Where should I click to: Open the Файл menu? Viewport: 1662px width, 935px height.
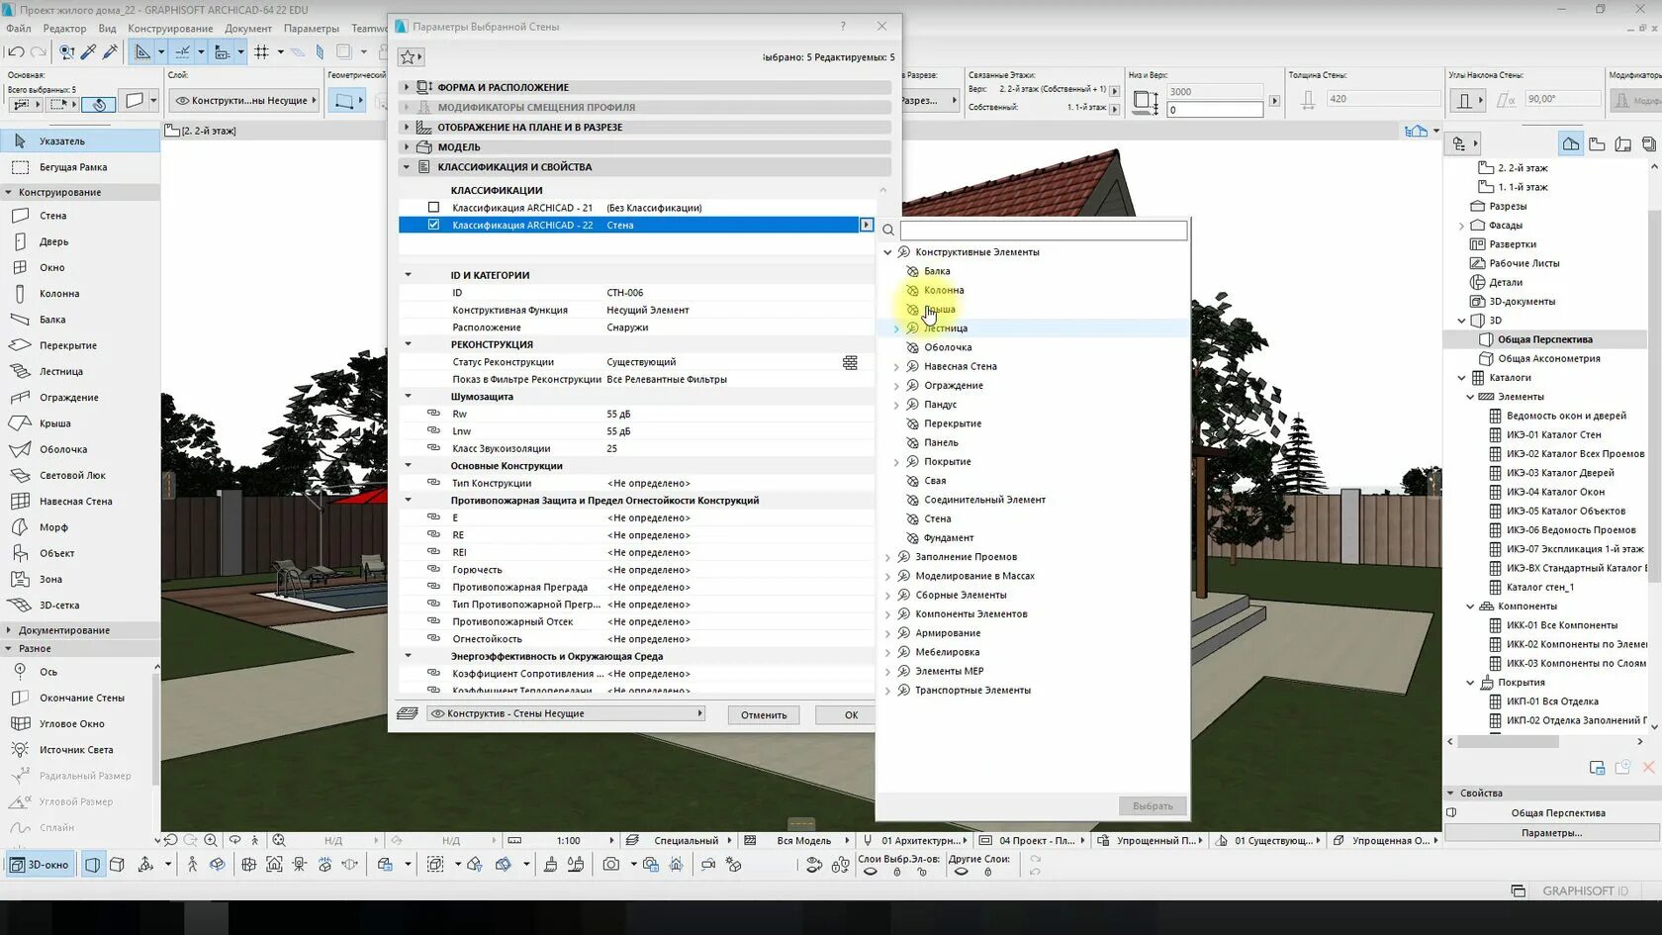[18, 29]
